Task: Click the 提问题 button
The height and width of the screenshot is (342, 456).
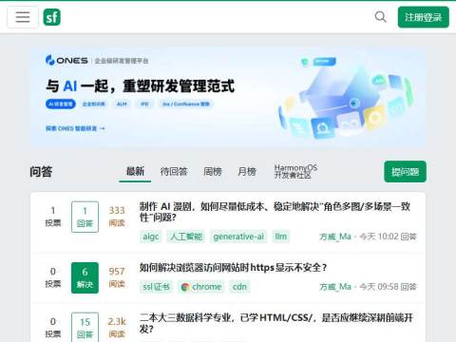Action: click(405, 172)
